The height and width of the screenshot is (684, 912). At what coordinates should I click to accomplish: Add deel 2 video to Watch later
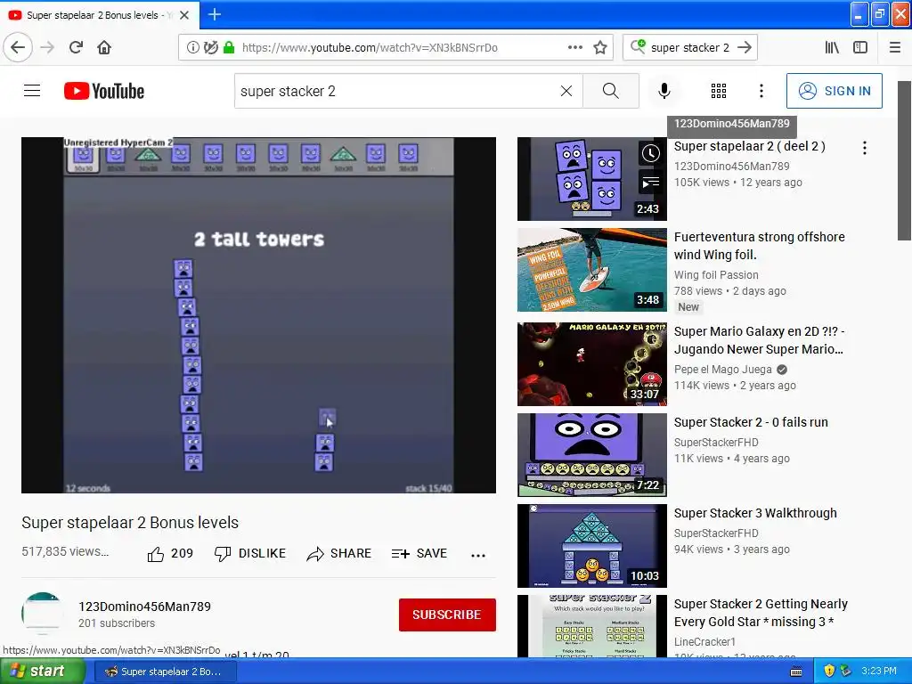[651, 153]
